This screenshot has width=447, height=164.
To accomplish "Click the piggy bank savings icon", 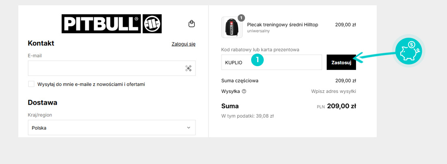I will [408, 52].
